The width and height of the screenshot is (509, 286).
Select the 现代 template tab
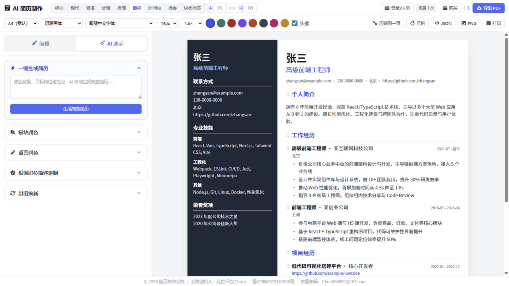75,8
